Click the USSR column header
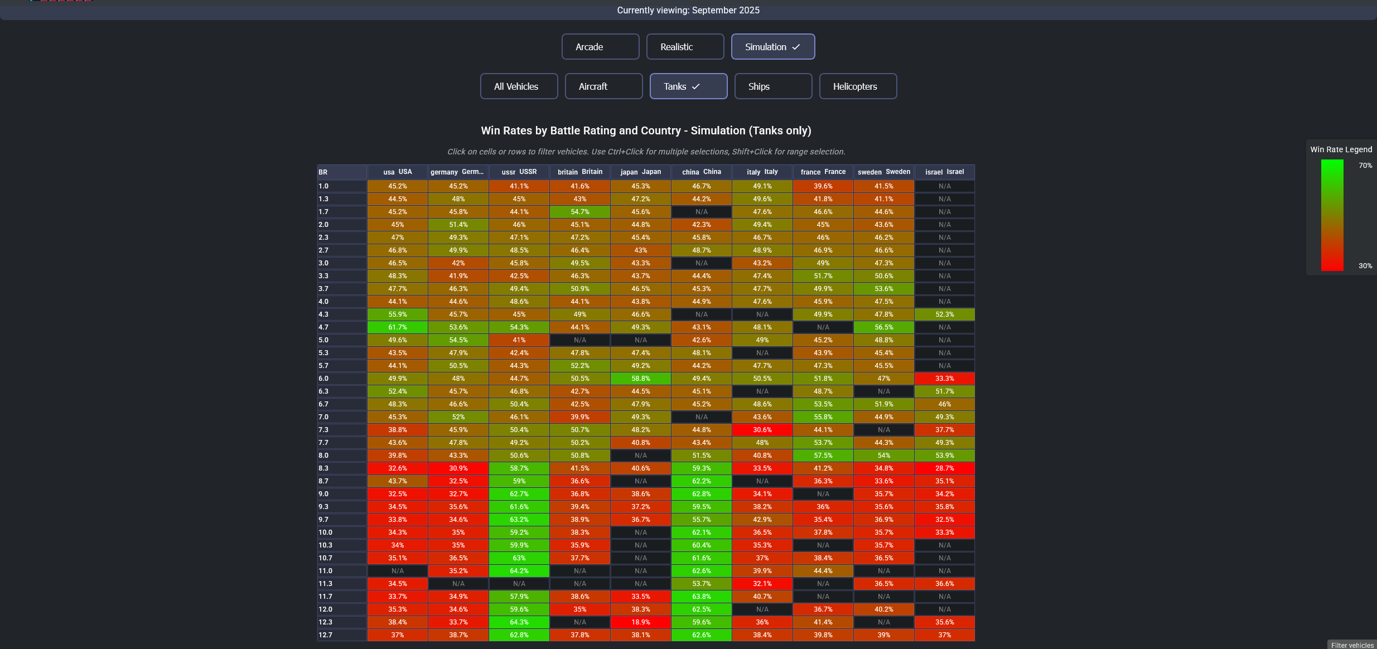The image size is (1377, 649). pyautogui.click(x=519, y=172)
